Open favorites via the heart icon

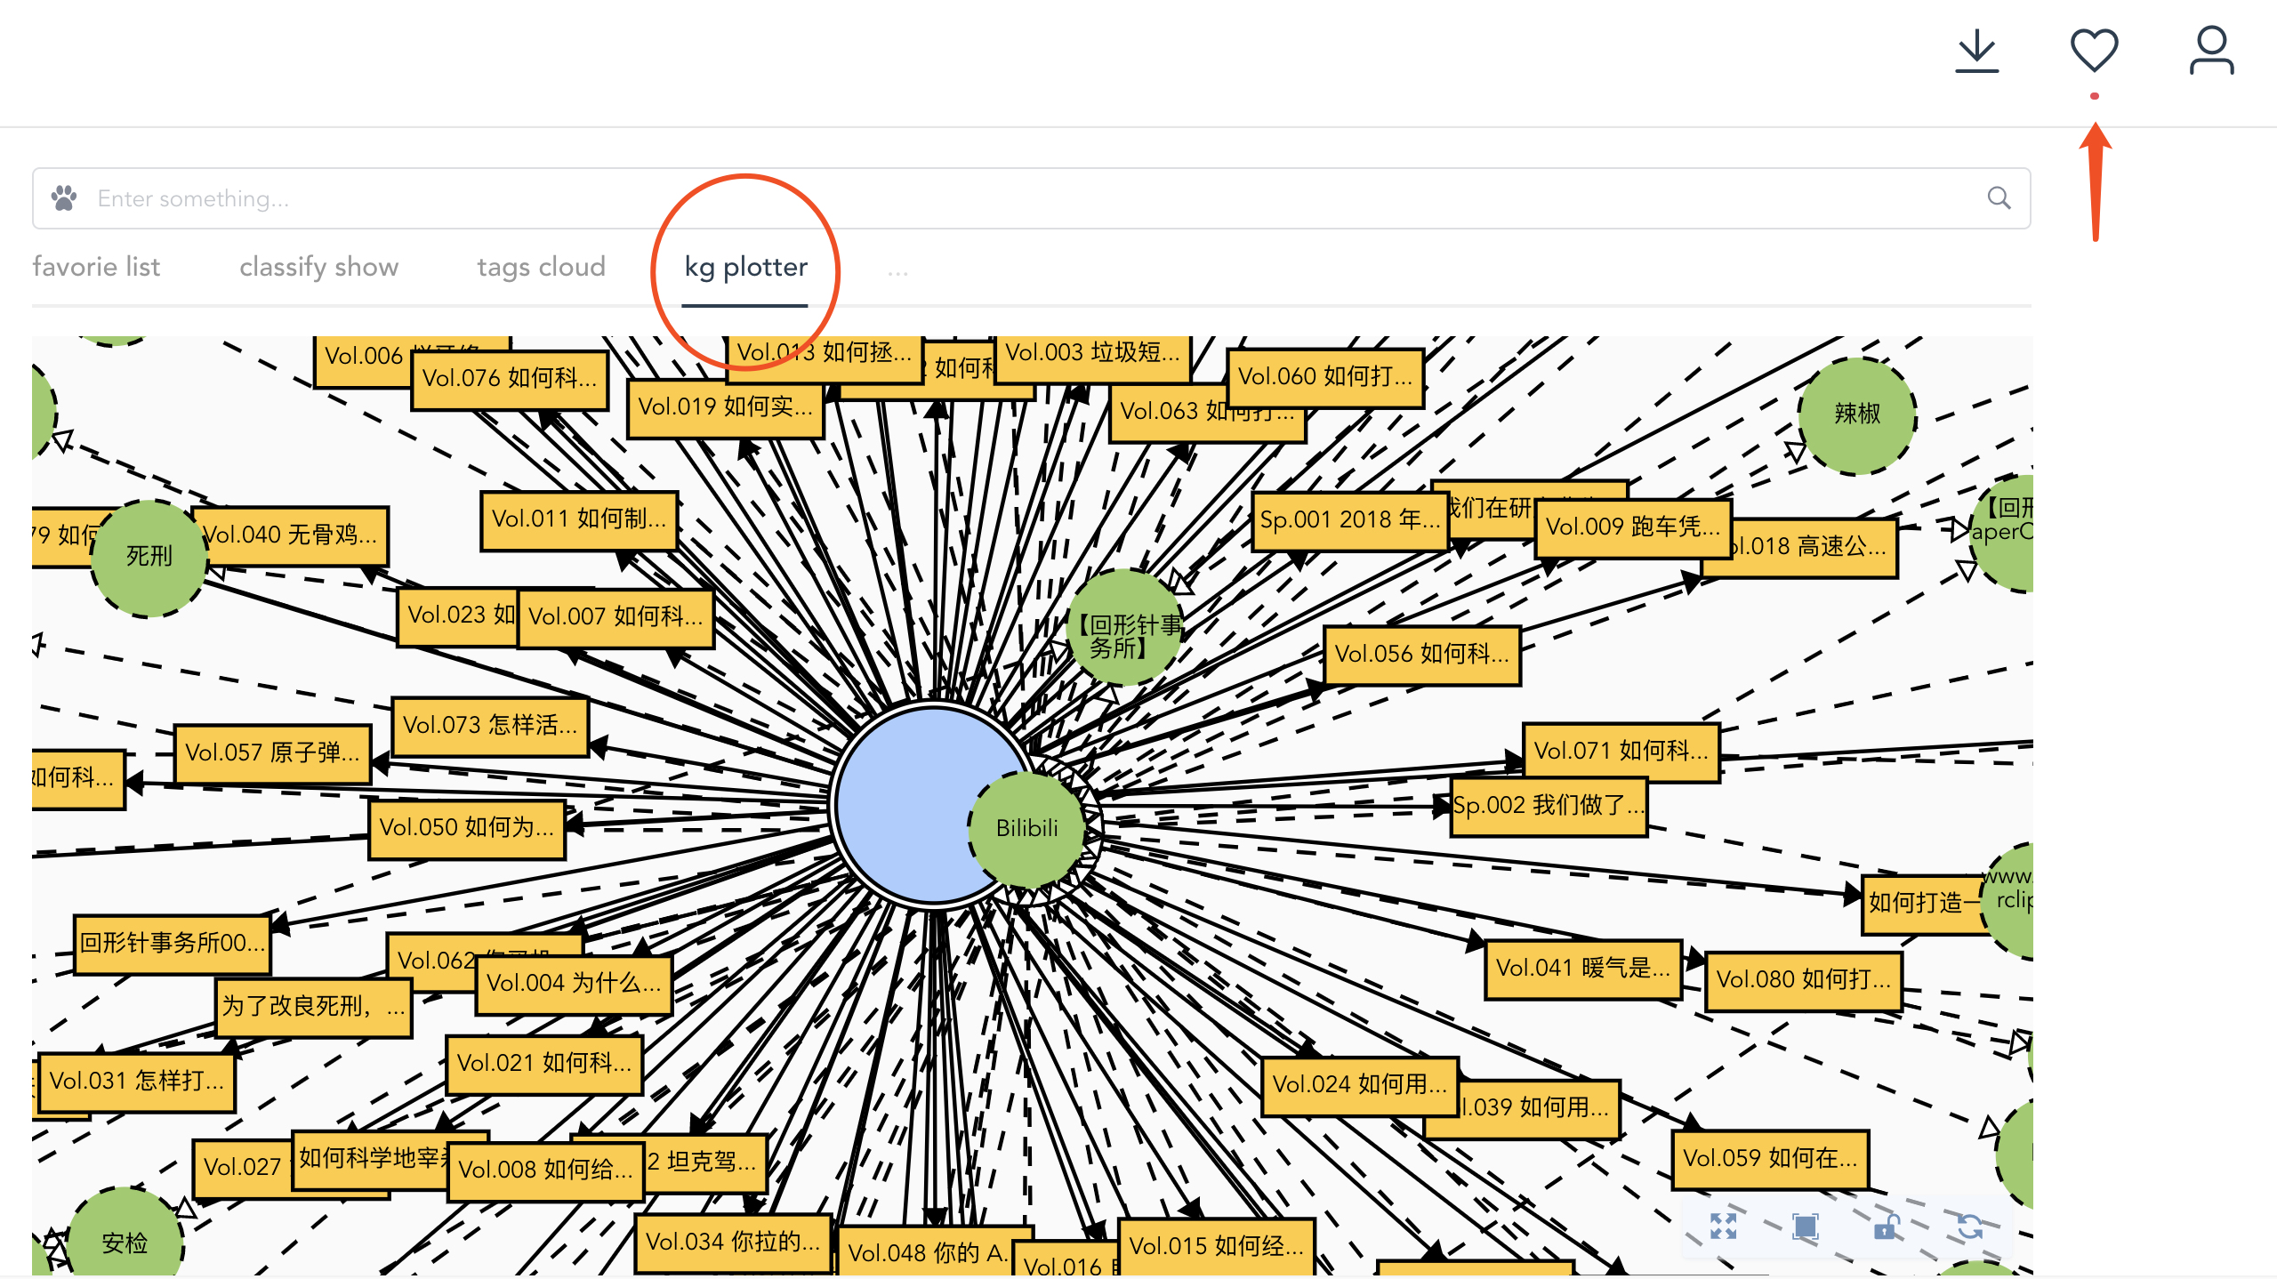pos(2094,51)
